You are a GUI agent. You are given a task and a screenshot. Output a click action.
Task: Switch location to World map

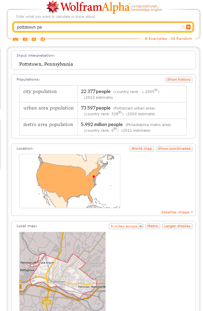[142, 149]
